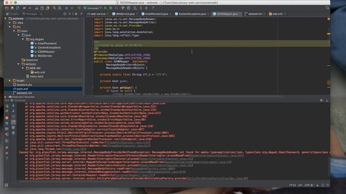The image size is (346, 194).
Task: Select keystore.jks in project tree
Action: pos(24,85)
